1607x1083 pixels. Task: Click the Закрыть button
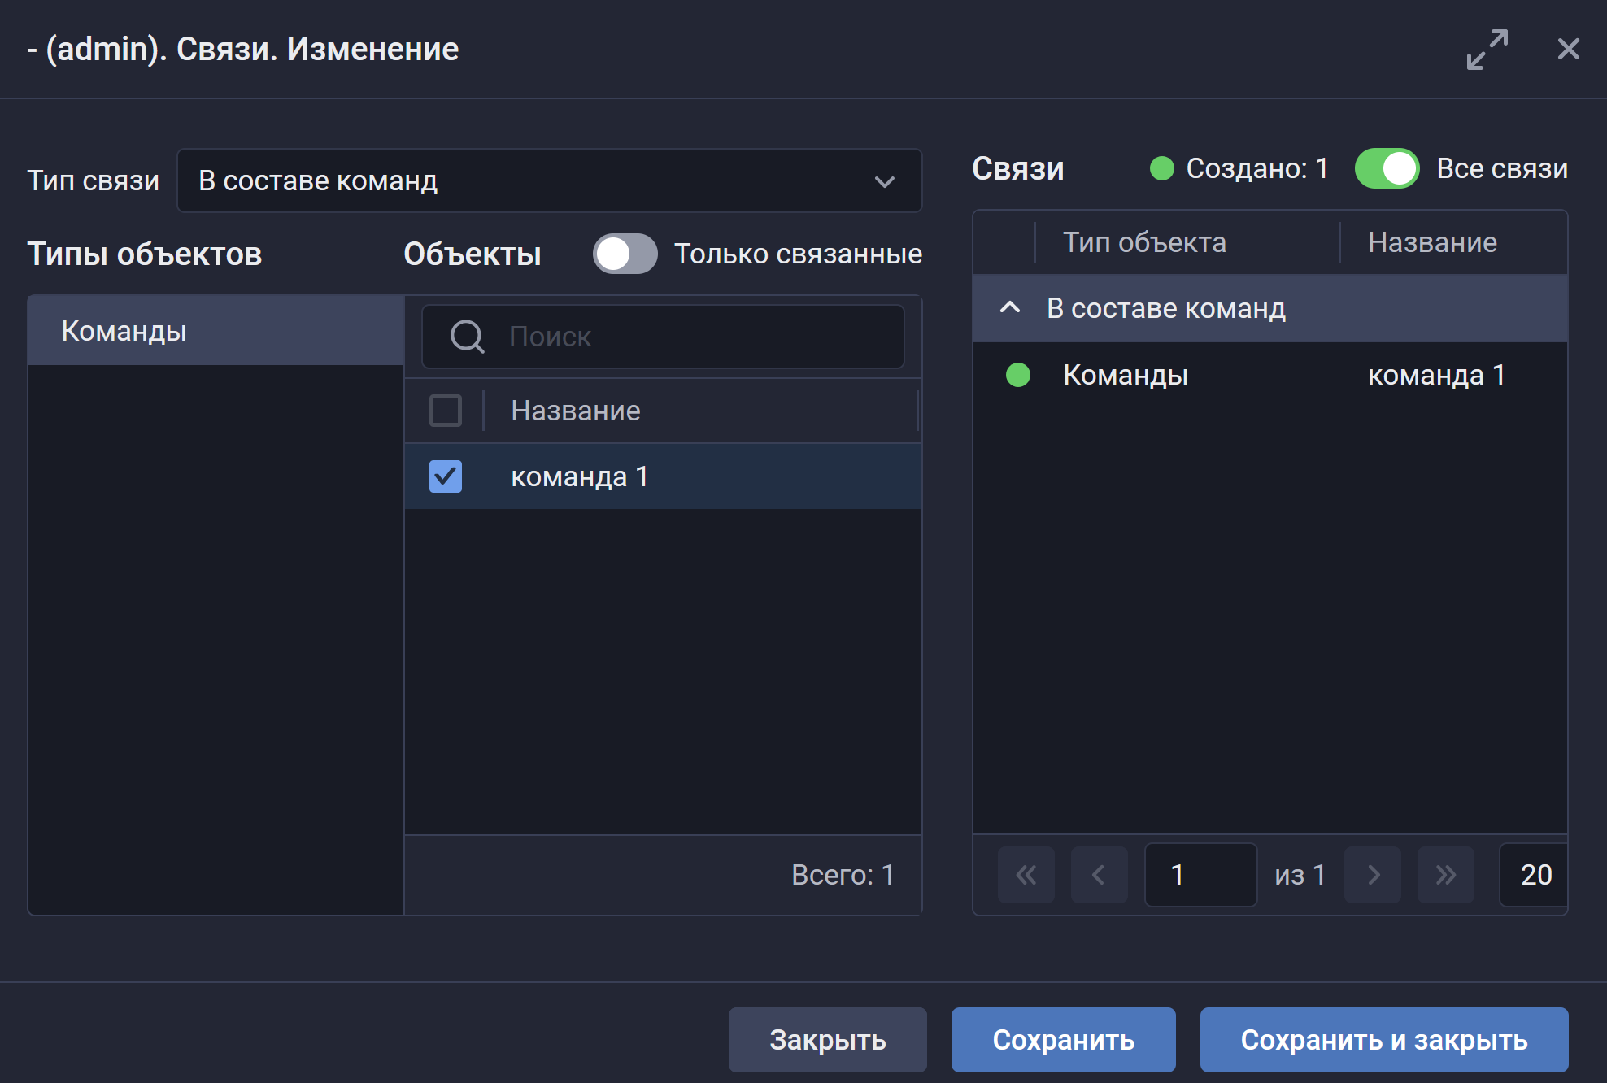pyautogui.click(x=828, y=1040)
